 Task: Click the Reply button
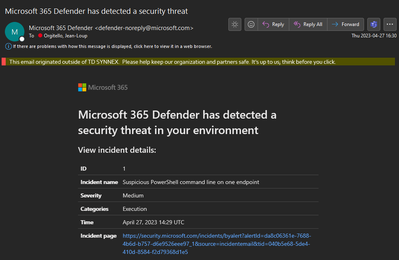273,24
